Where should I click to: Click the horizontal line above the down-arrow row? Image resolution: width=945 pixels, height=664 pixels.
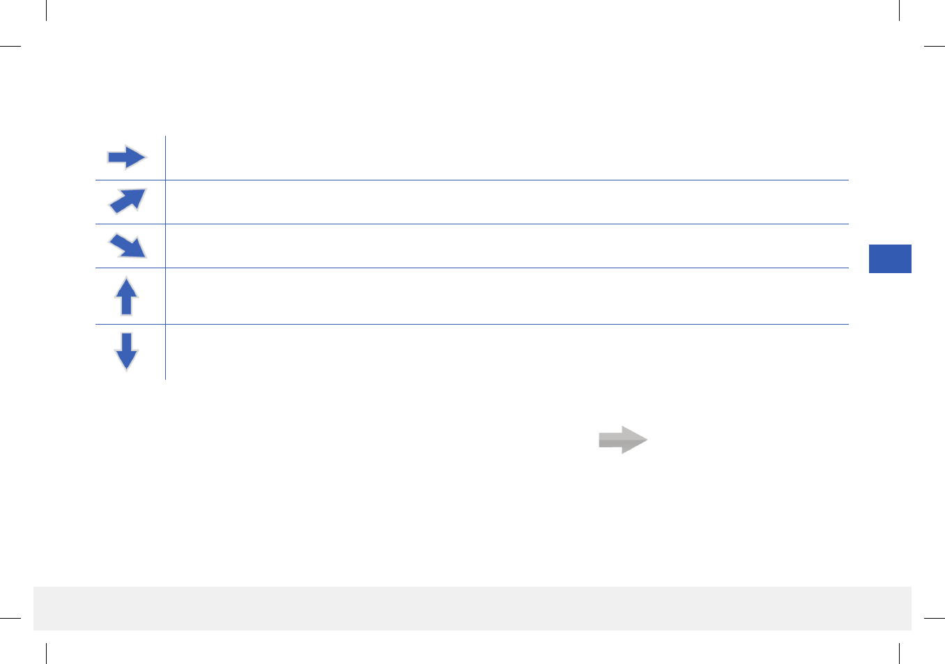472,324
